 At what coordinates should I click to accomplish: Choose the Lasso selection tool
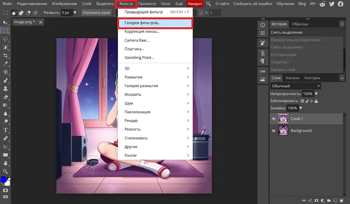point(6,39)
